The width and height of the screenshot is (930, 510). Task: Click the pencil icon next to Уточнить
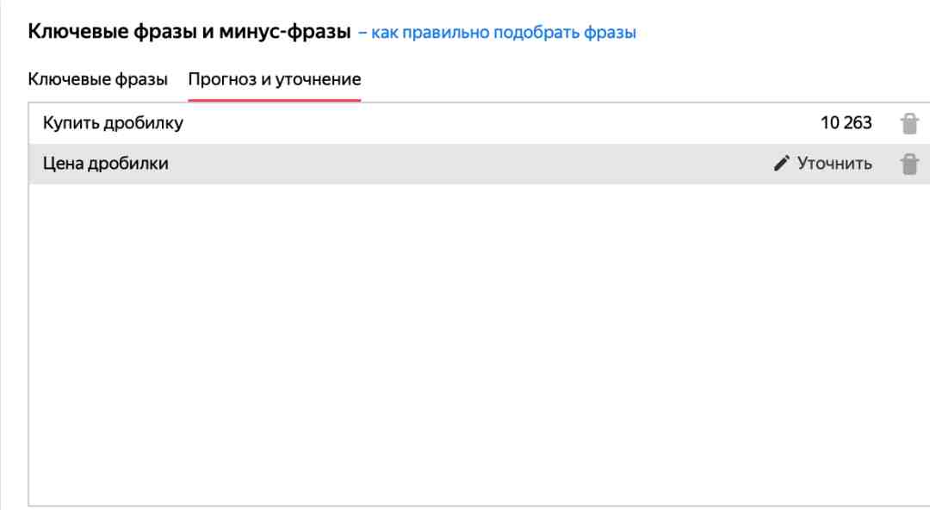(782, 163)
